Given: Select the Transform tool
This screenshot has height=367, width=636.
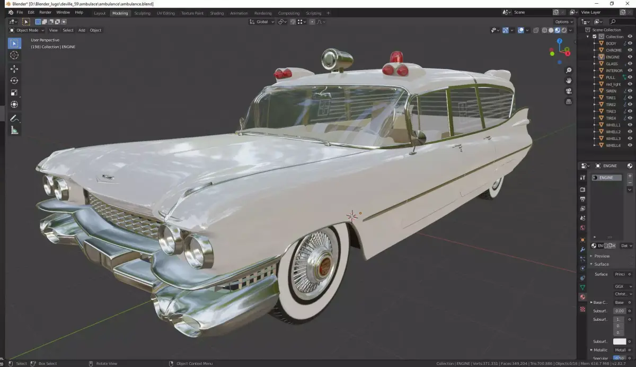Looking at the screenshot, I should pyautogui.click(x=14, y=104).
